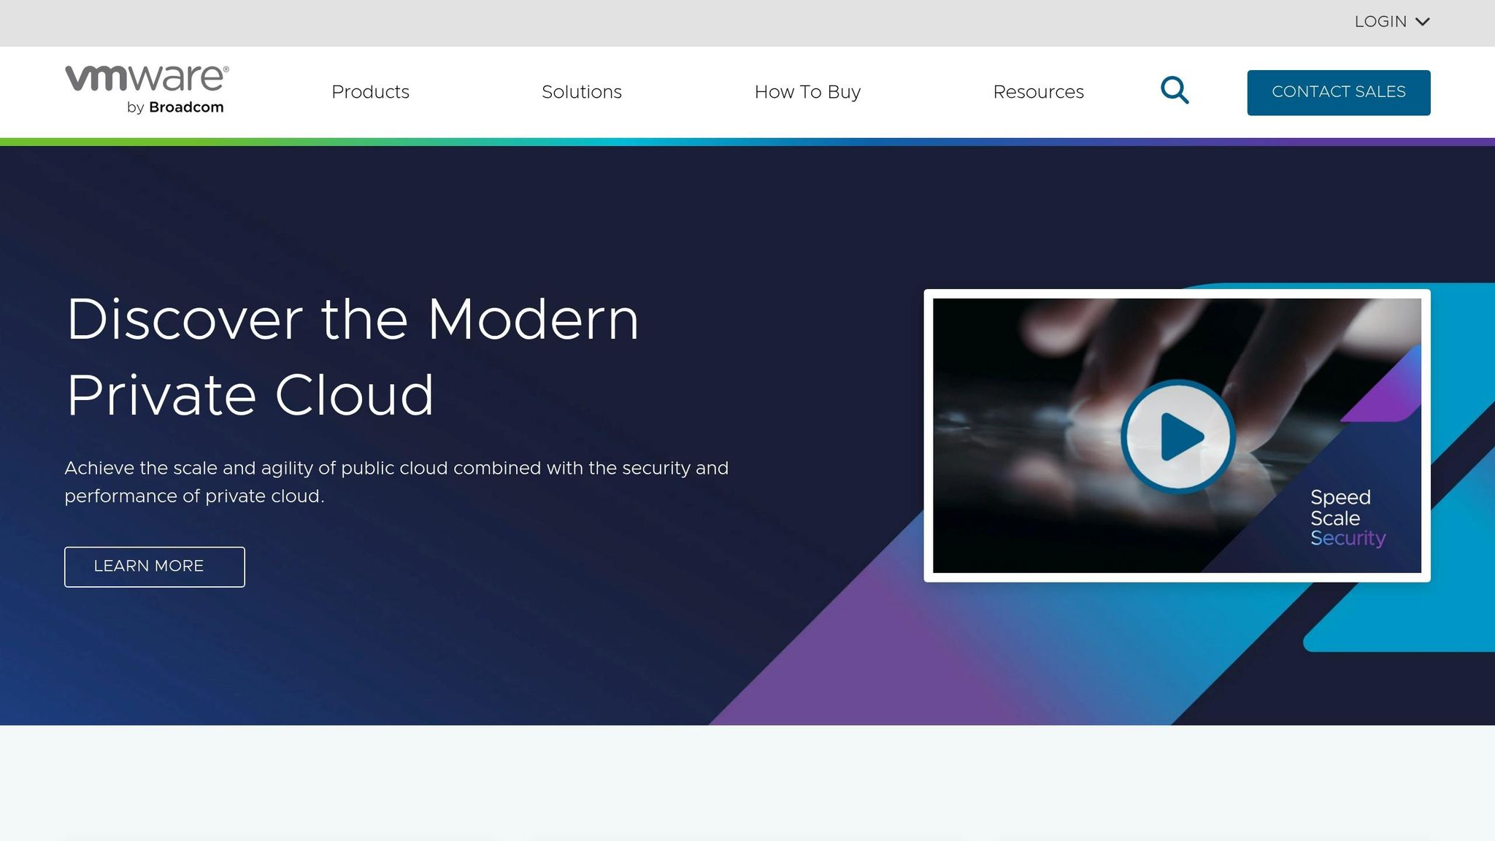Click the 'Achieve the scale and agility' paragraph
1495x841 pixels.
pyautogui.click(x=396, y=482)
